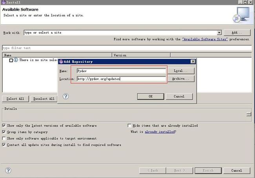This screenshot has height=178, width=255.
Task: Click the Details pane minimize handle icon
Action: [x=248, y=114]
